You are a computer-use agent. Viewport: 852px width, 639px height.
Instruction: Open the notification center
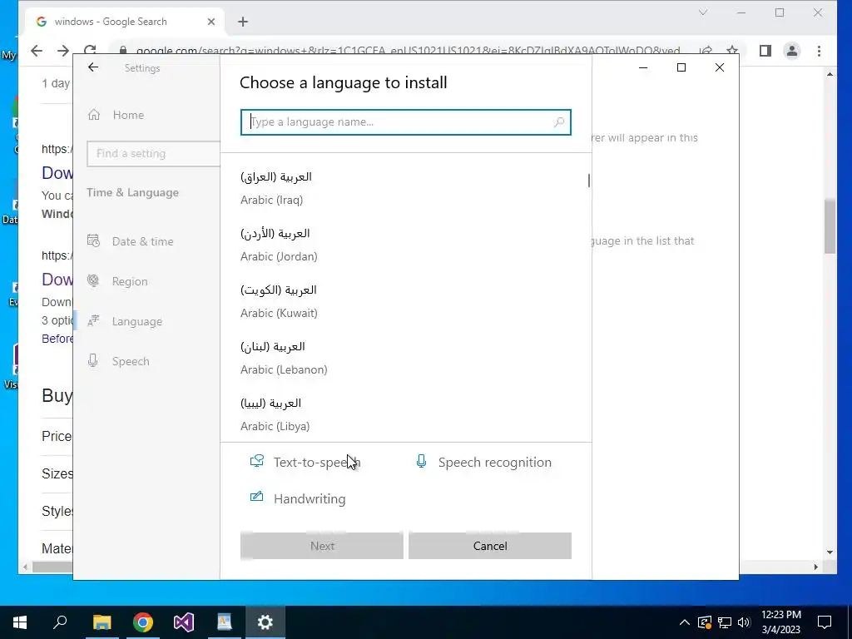(825, 622)
